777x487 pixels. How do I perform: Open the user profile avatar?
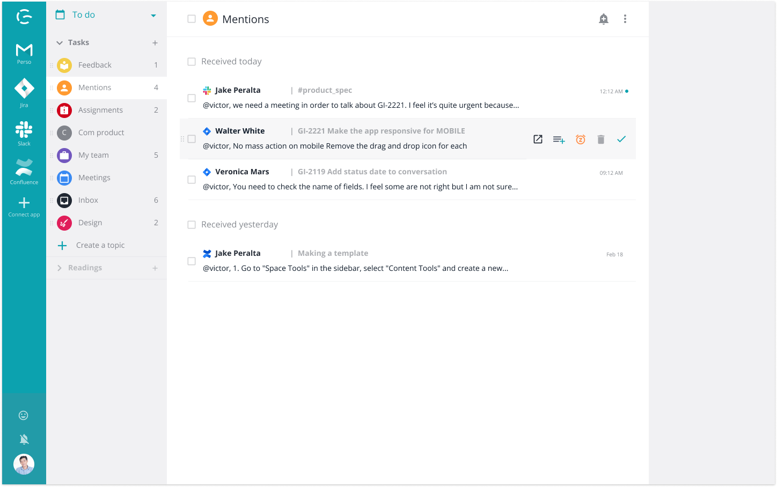click(x=24, y=464)
